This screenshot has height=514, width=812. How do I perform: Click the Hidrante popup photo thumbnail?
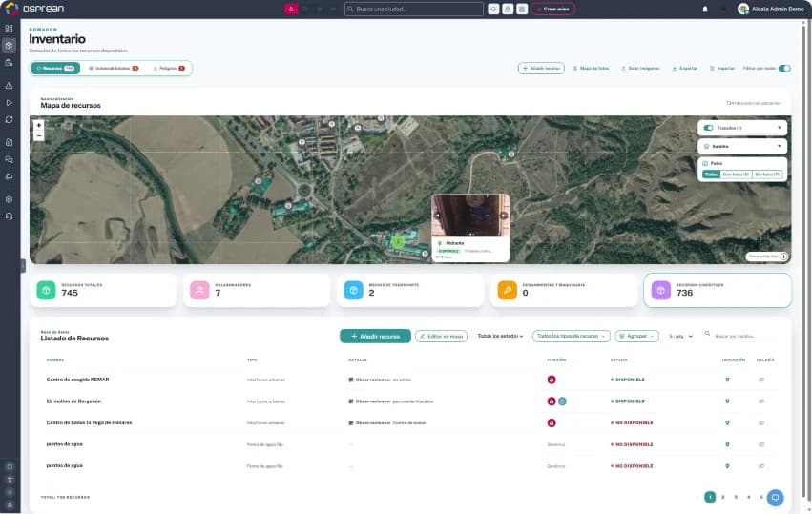tap(470, 216)
